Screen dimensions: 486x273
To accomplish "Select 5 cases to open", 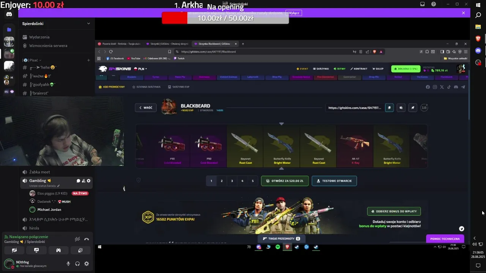I will pos(252,181).
